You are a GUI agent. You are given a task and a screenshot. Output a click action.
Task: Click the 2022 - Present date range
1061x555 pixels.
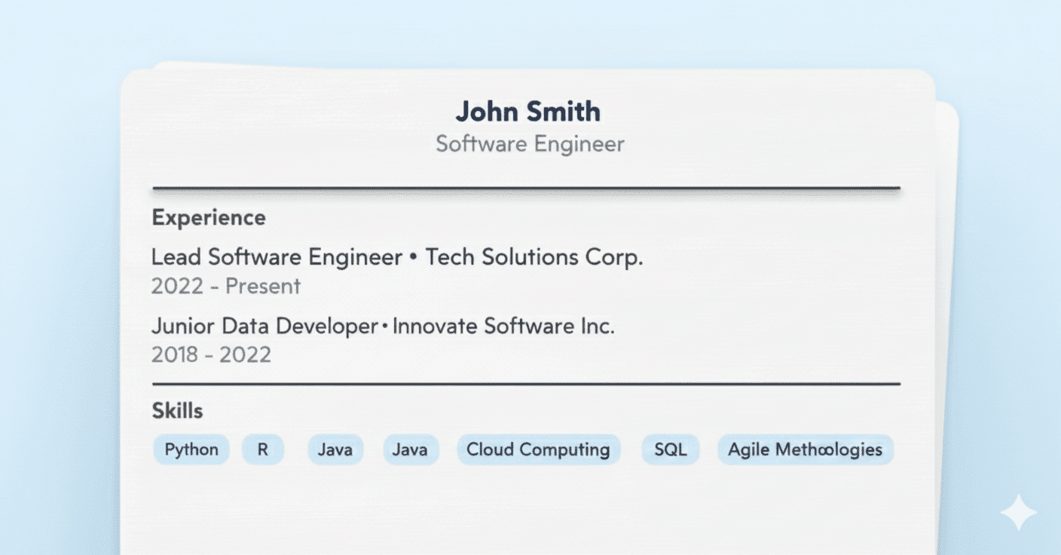point(225,287)
